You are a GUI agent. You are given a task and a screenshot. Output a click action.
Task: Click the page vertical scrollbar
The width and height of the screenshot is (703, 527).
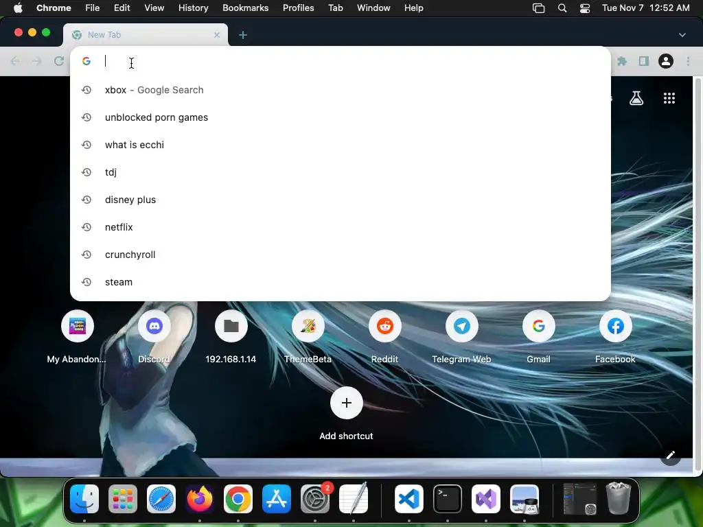(x=698, y=274)
